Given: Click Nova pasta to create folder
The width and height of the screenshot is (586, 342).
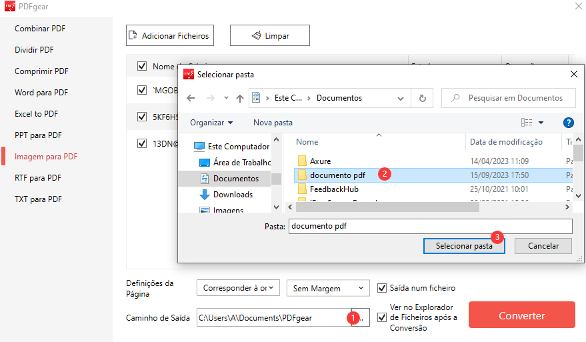Looking at the screenshot, I should [273, 123].
